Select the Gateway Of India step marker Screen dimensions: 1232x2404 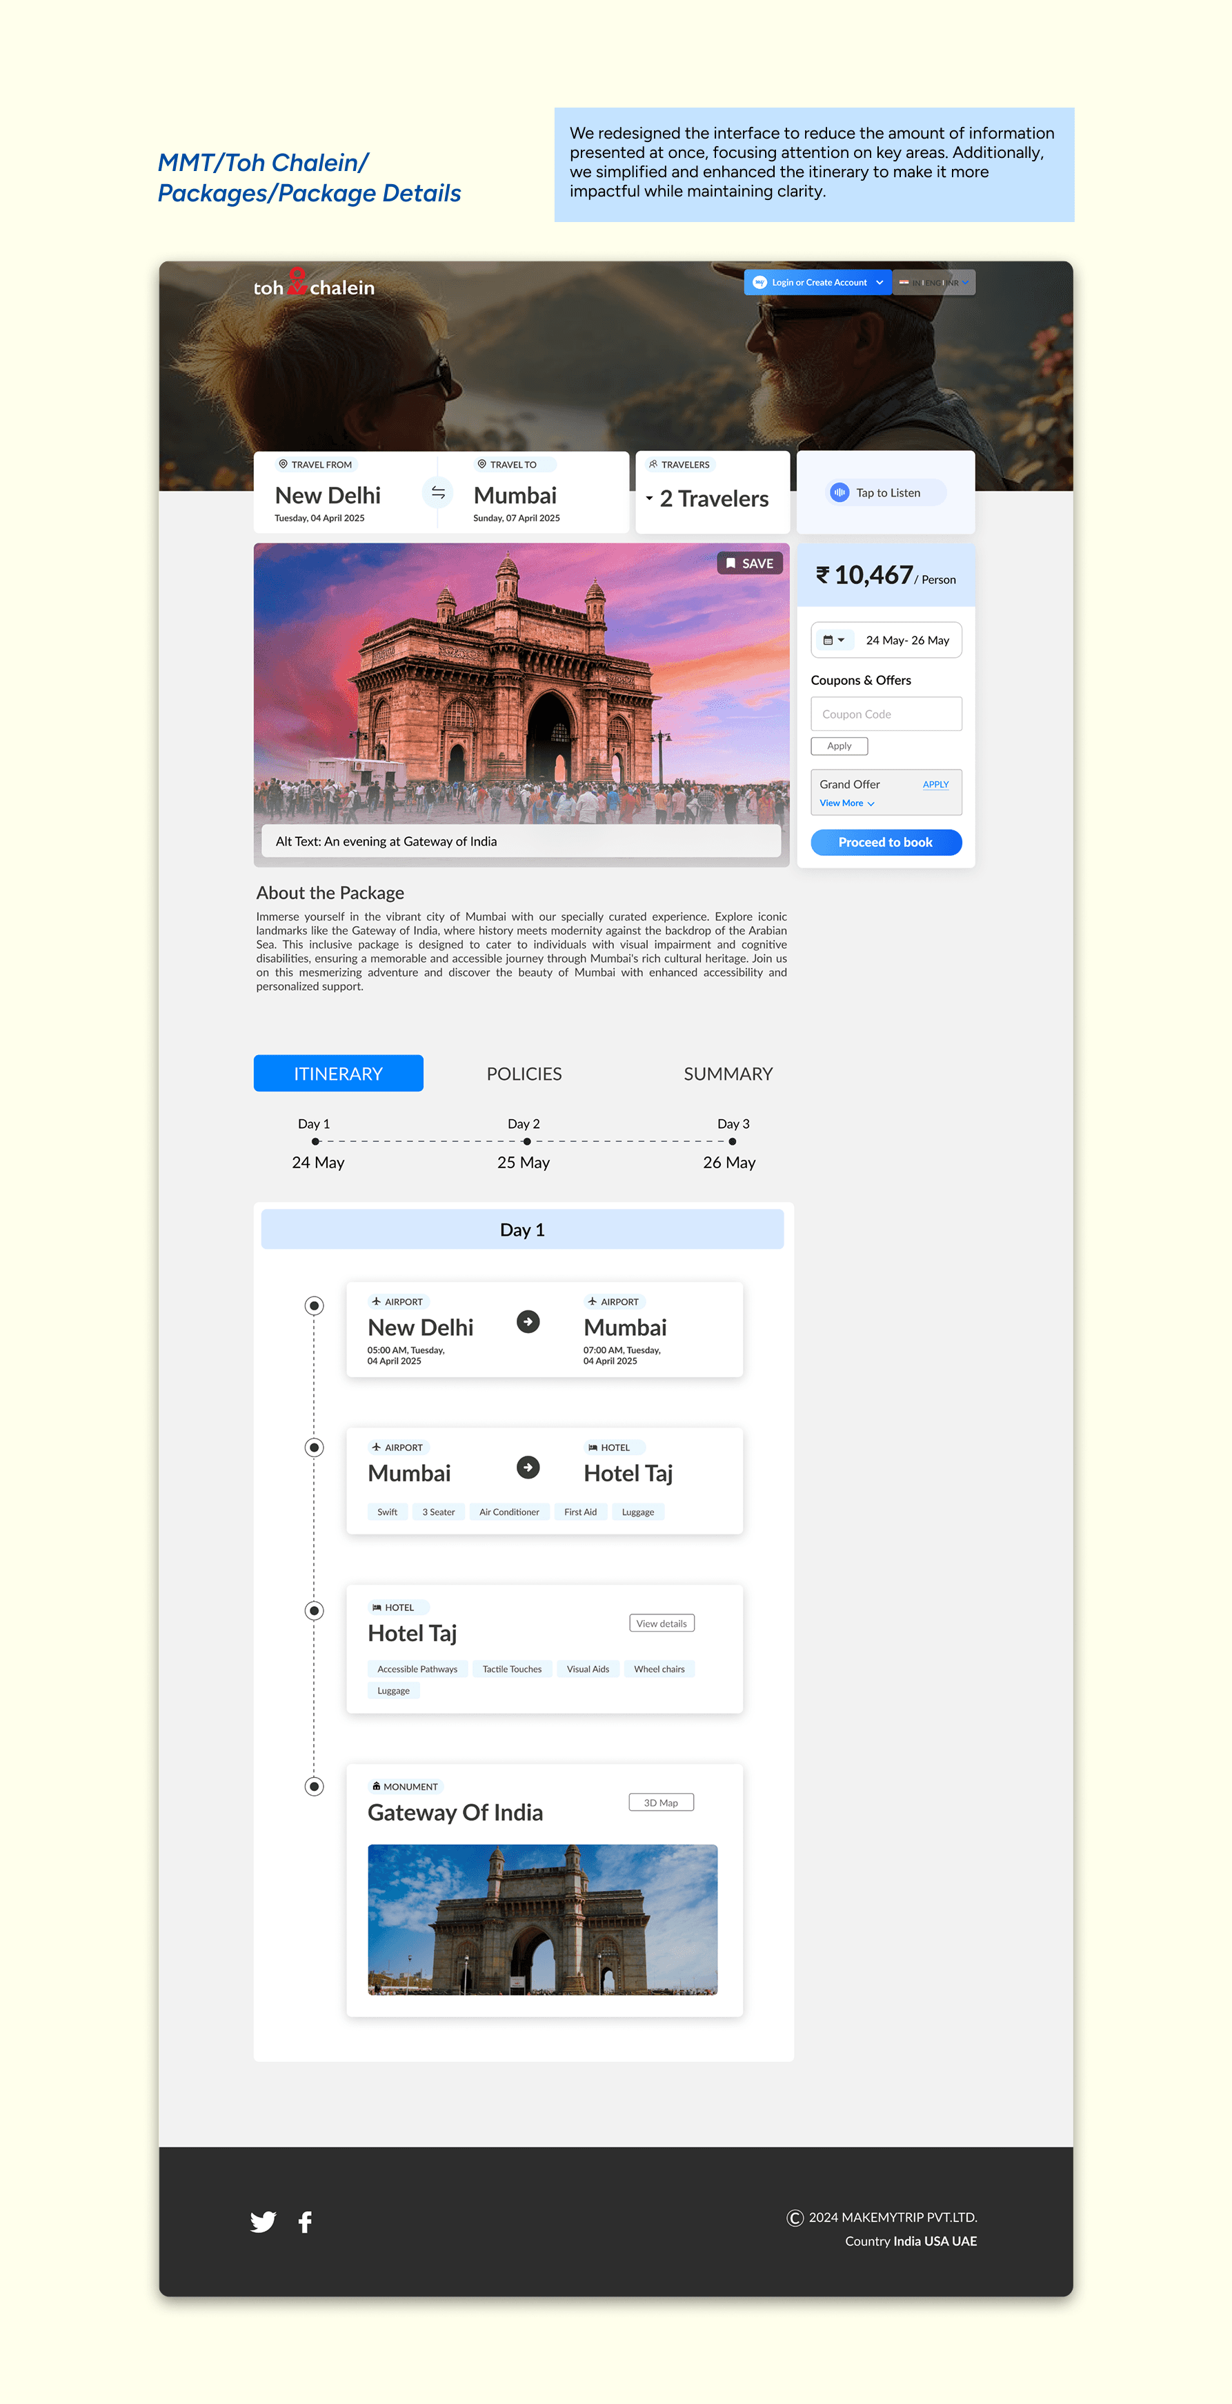coord(315,1787)
